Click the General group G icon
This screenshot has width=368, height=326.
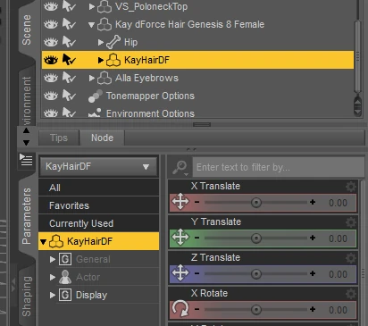tap(65, 259)
